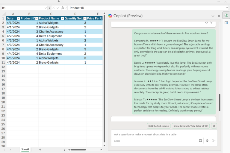
Task: Refresh the suggested prompts
Action: pyautogui.click(x=214, y=126)
